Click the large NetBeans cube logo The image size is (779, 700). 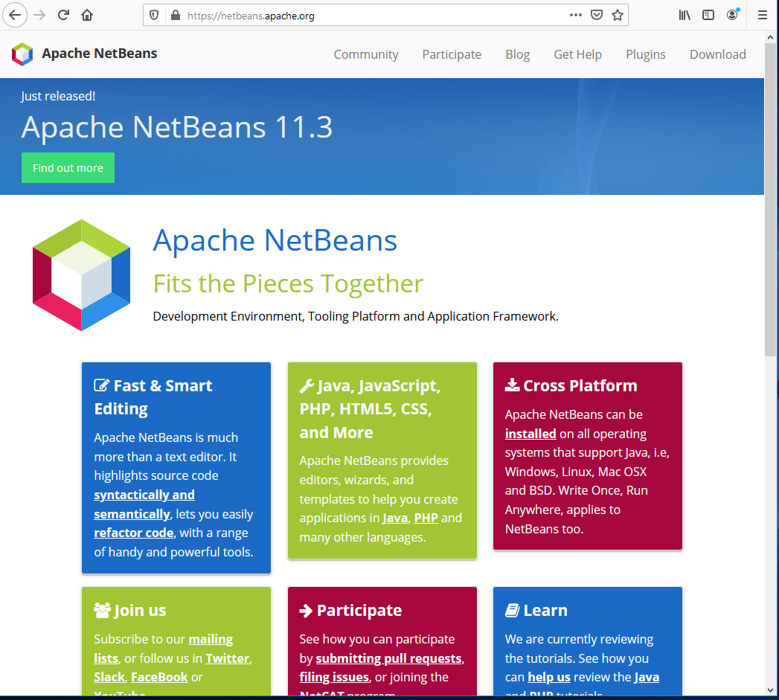82,275
